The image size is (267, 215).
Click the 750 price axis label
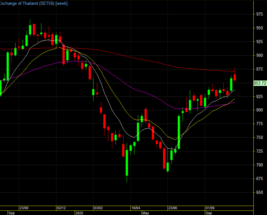(x=260, y=137)
